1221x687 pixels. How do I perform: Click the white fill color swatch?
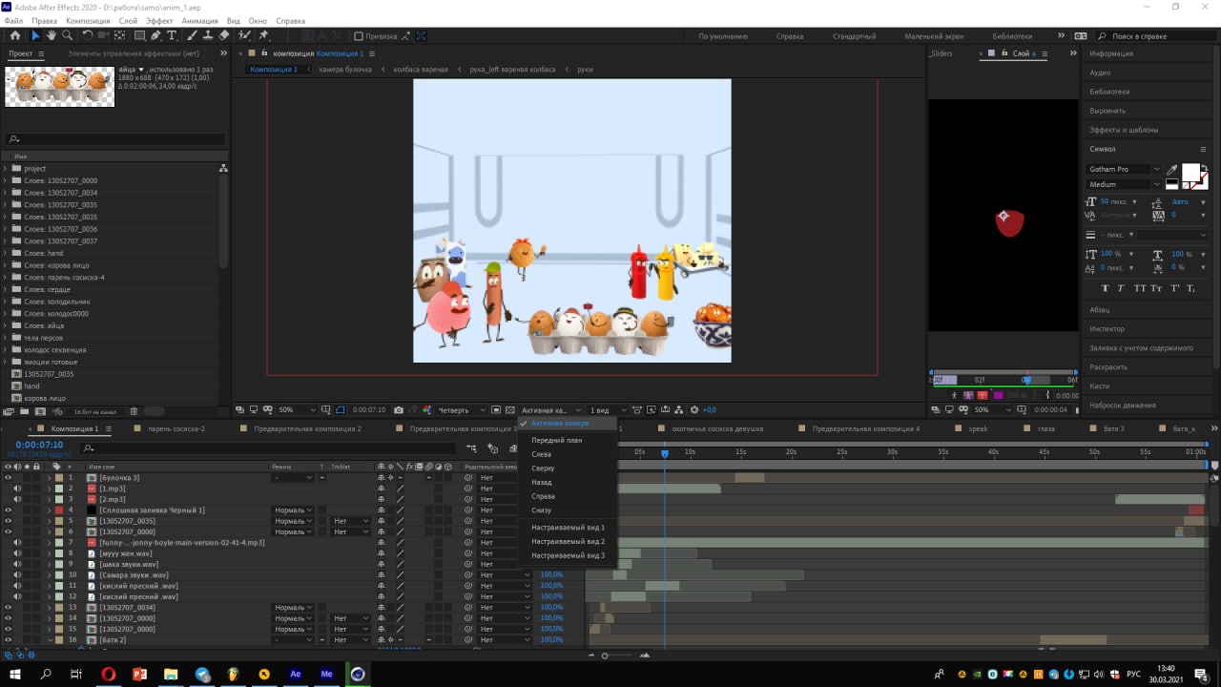click(x=1190, y=173)
